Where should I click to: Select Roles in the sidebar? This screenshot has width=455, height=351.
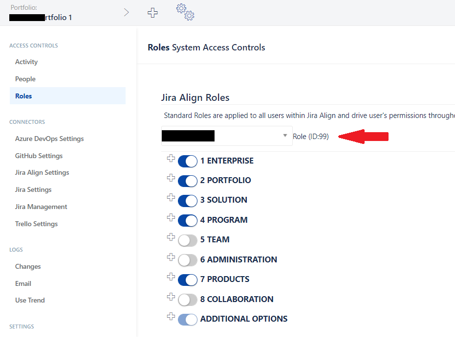67,96
